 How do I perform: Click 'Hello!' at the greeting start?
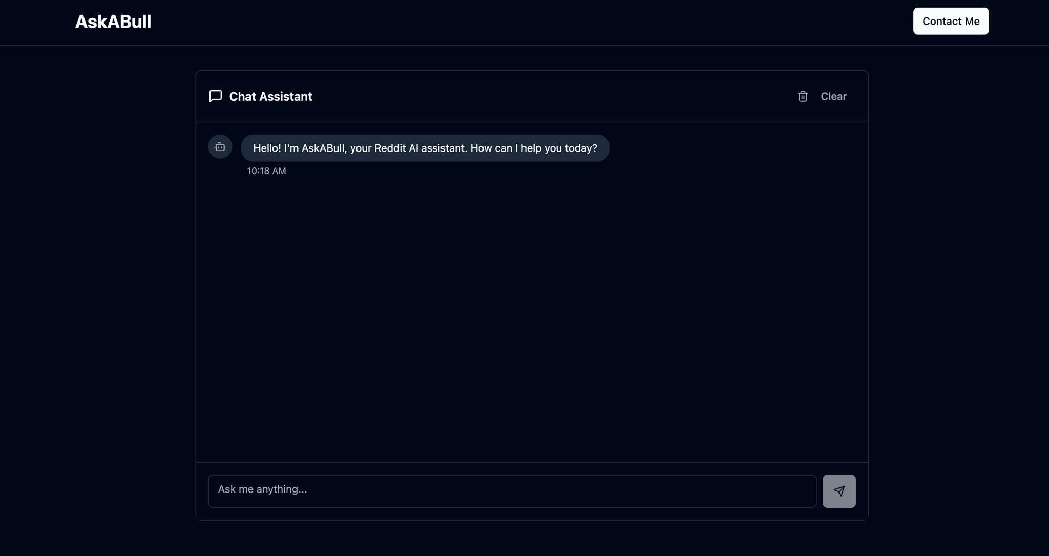coord(267,148)
